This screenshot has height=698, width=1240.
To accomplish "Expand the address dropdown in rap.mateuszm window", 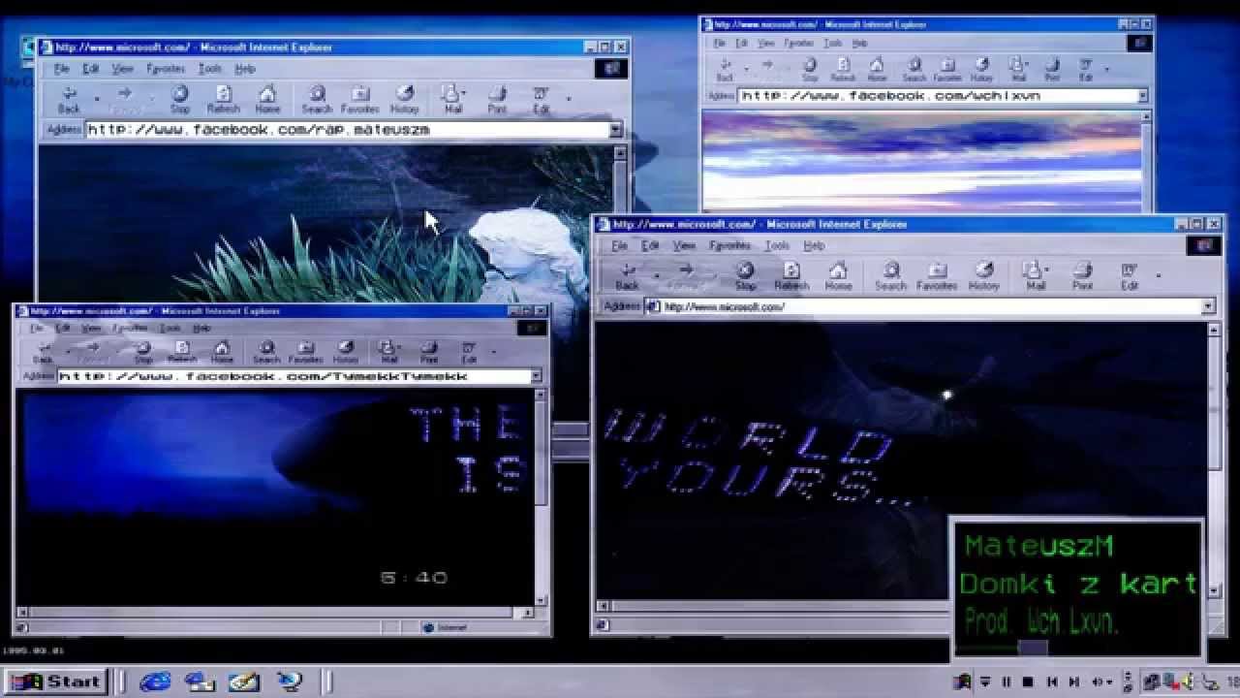I will pos(615,130).
